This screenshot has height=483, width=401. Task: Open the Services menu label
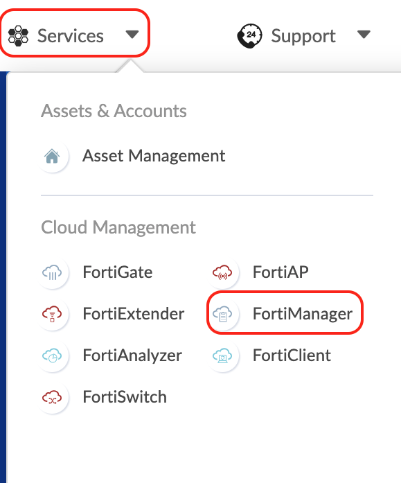[71, 36]
